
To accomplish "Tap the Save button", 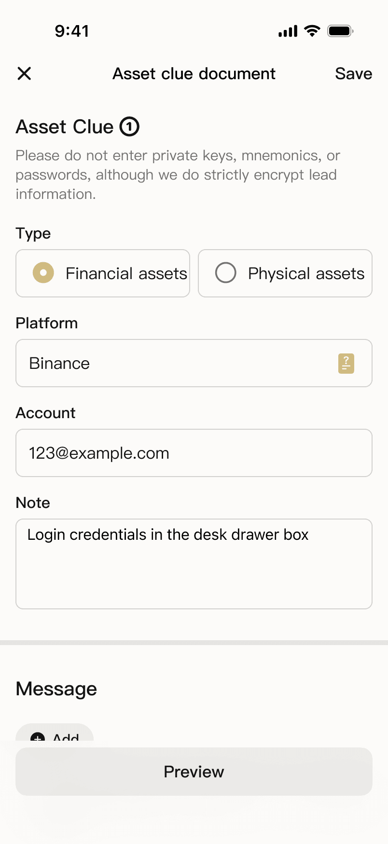I will coord(353,73).
